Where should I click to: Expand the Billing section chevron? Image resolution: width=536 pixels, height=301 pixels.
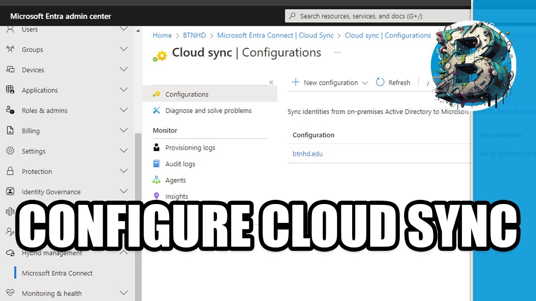coord(124,130)
